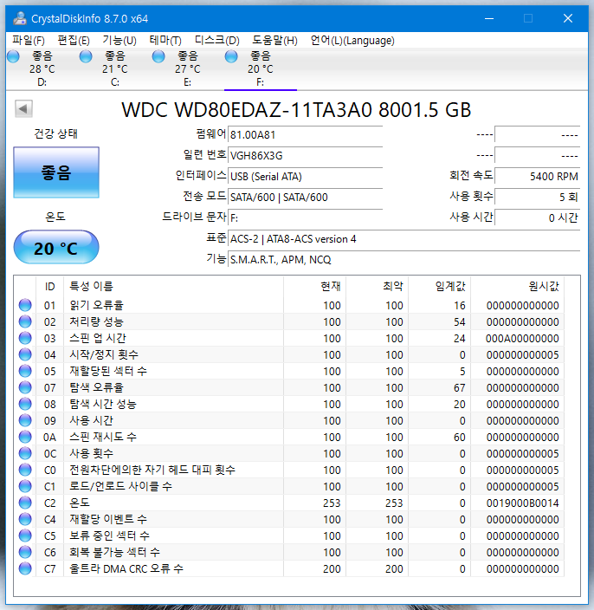
Task: Open the 언어(L)(Language) menu
Action: pos(352,41)
